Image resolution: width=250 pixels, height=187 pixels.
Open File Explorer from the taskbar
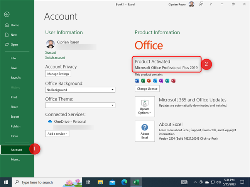[x=100, y=182]
